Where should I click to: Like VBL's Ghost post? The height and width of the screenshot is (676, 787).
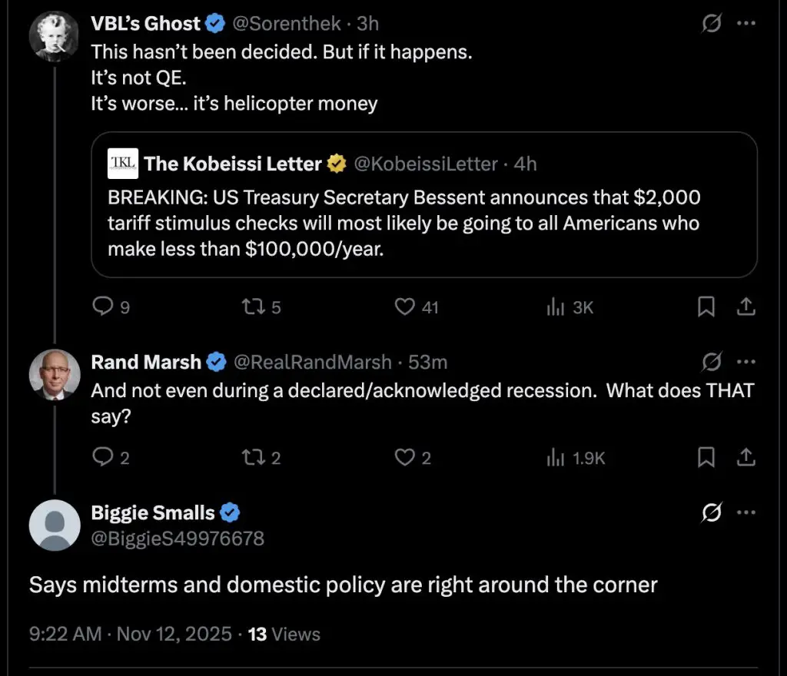(x=405, y=307)
